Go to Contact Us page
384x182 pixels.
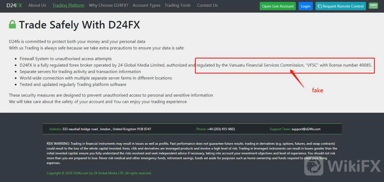pyautogui.click(x=207, y=5)
